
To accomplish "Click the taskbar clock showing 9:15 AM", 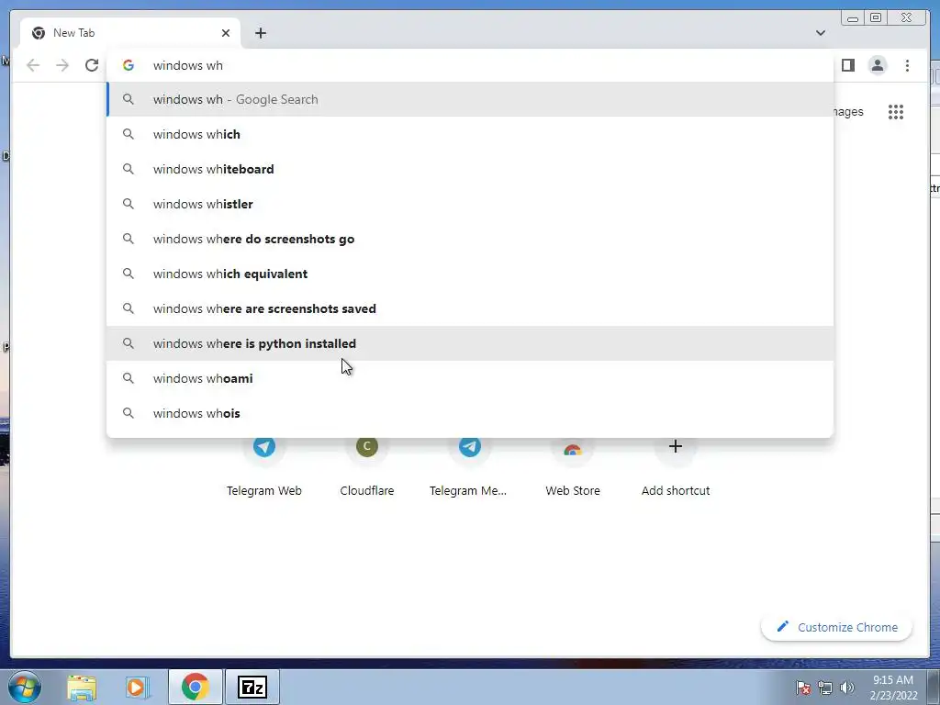I will point(893,688).
